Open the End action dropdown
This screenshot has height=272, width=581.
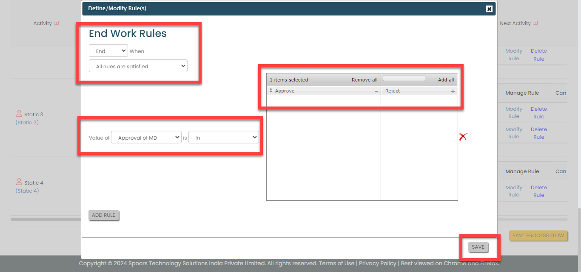pos(108,51)
